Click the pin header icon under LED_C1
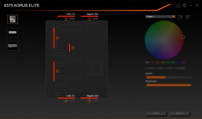 click(x=72, y=100)
